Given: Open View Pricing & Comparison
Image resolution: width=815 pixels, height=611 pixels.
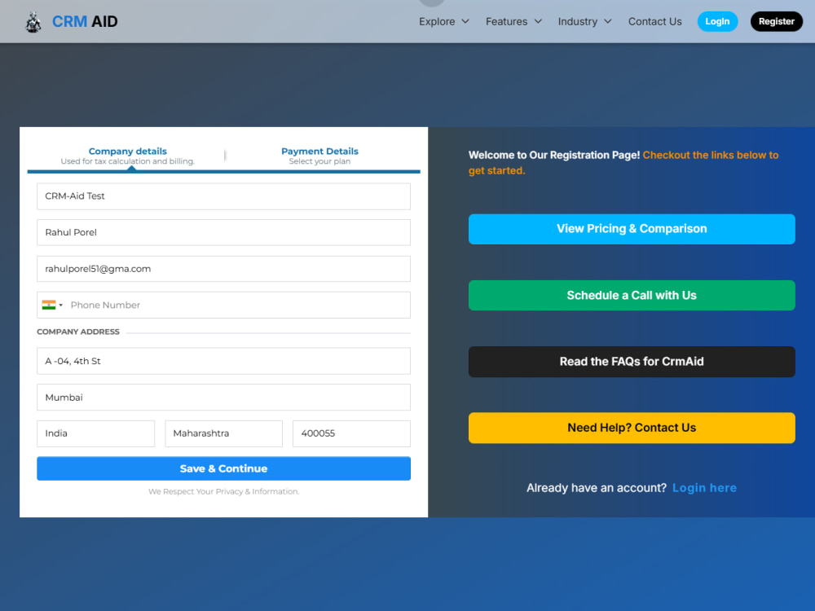Looking at the screenshot, I should [632, 229].
